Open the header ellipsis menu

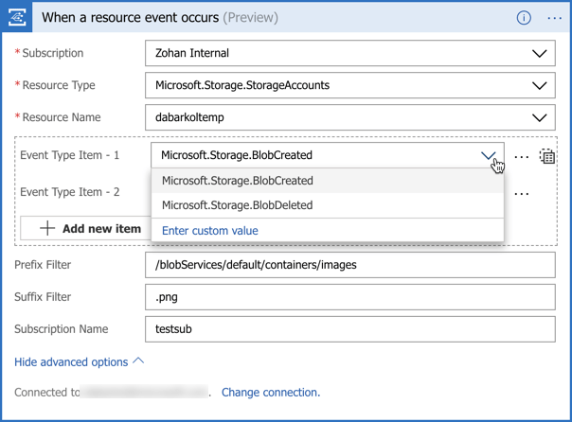coord(555,18)
